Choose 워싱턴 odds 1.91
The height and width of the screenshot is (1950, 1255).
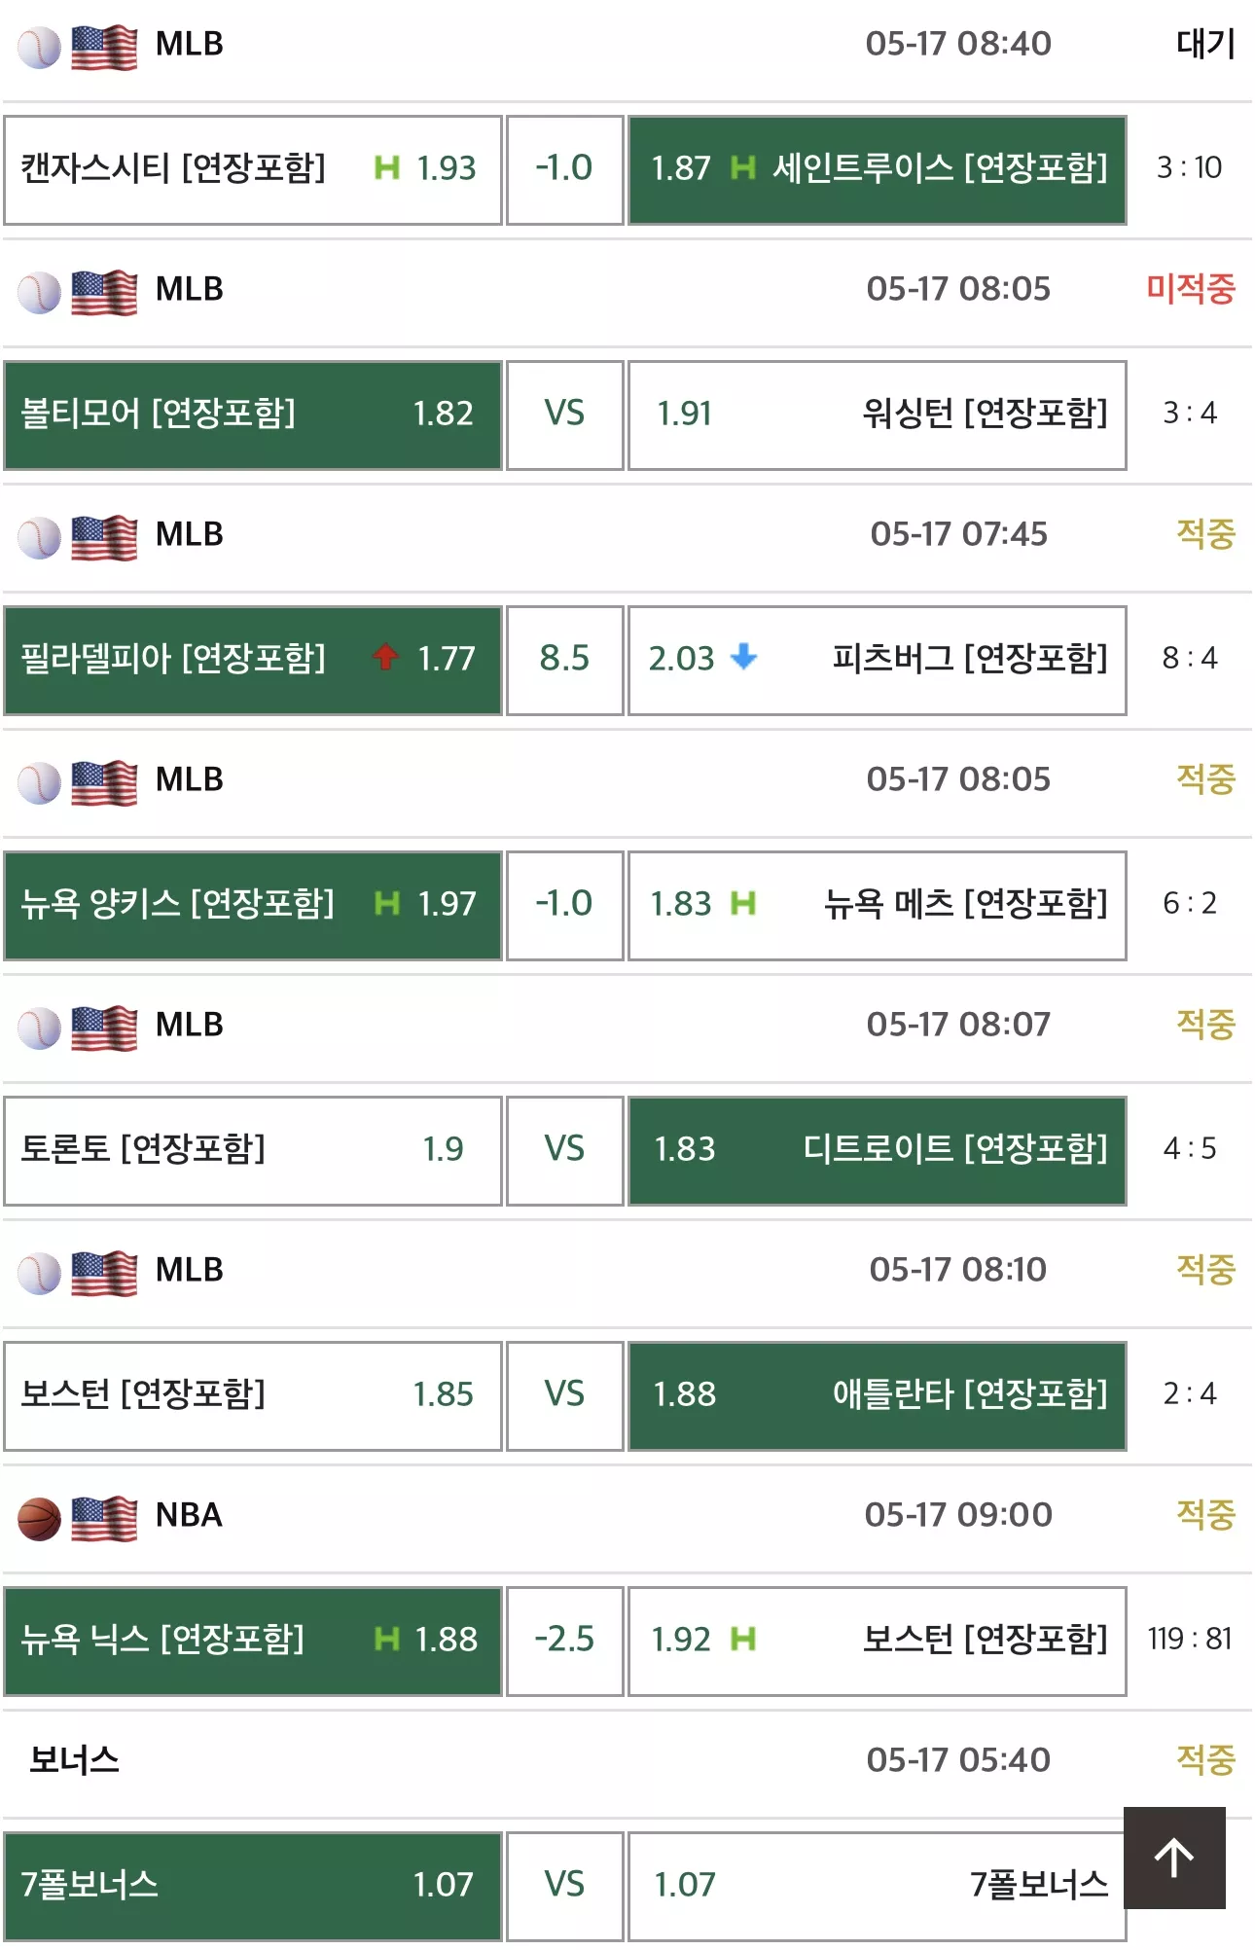coord(878,415)
